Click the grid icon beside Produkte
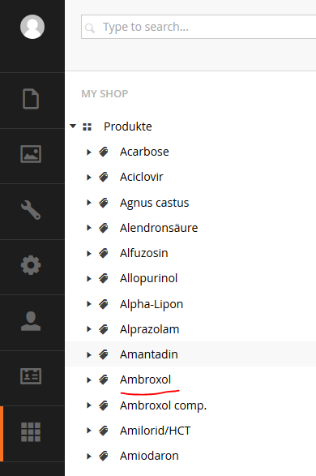The height and width of the screenshot is (476, 316). pyautogui.click(x=87, y=127)
